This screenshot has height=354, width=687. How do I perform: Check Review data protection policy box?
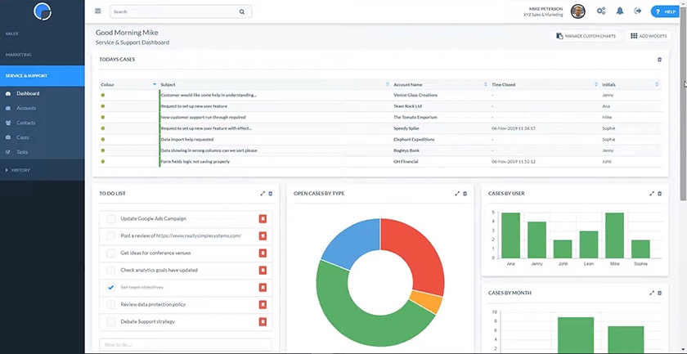pyautogui.click(x=111, y=304)
